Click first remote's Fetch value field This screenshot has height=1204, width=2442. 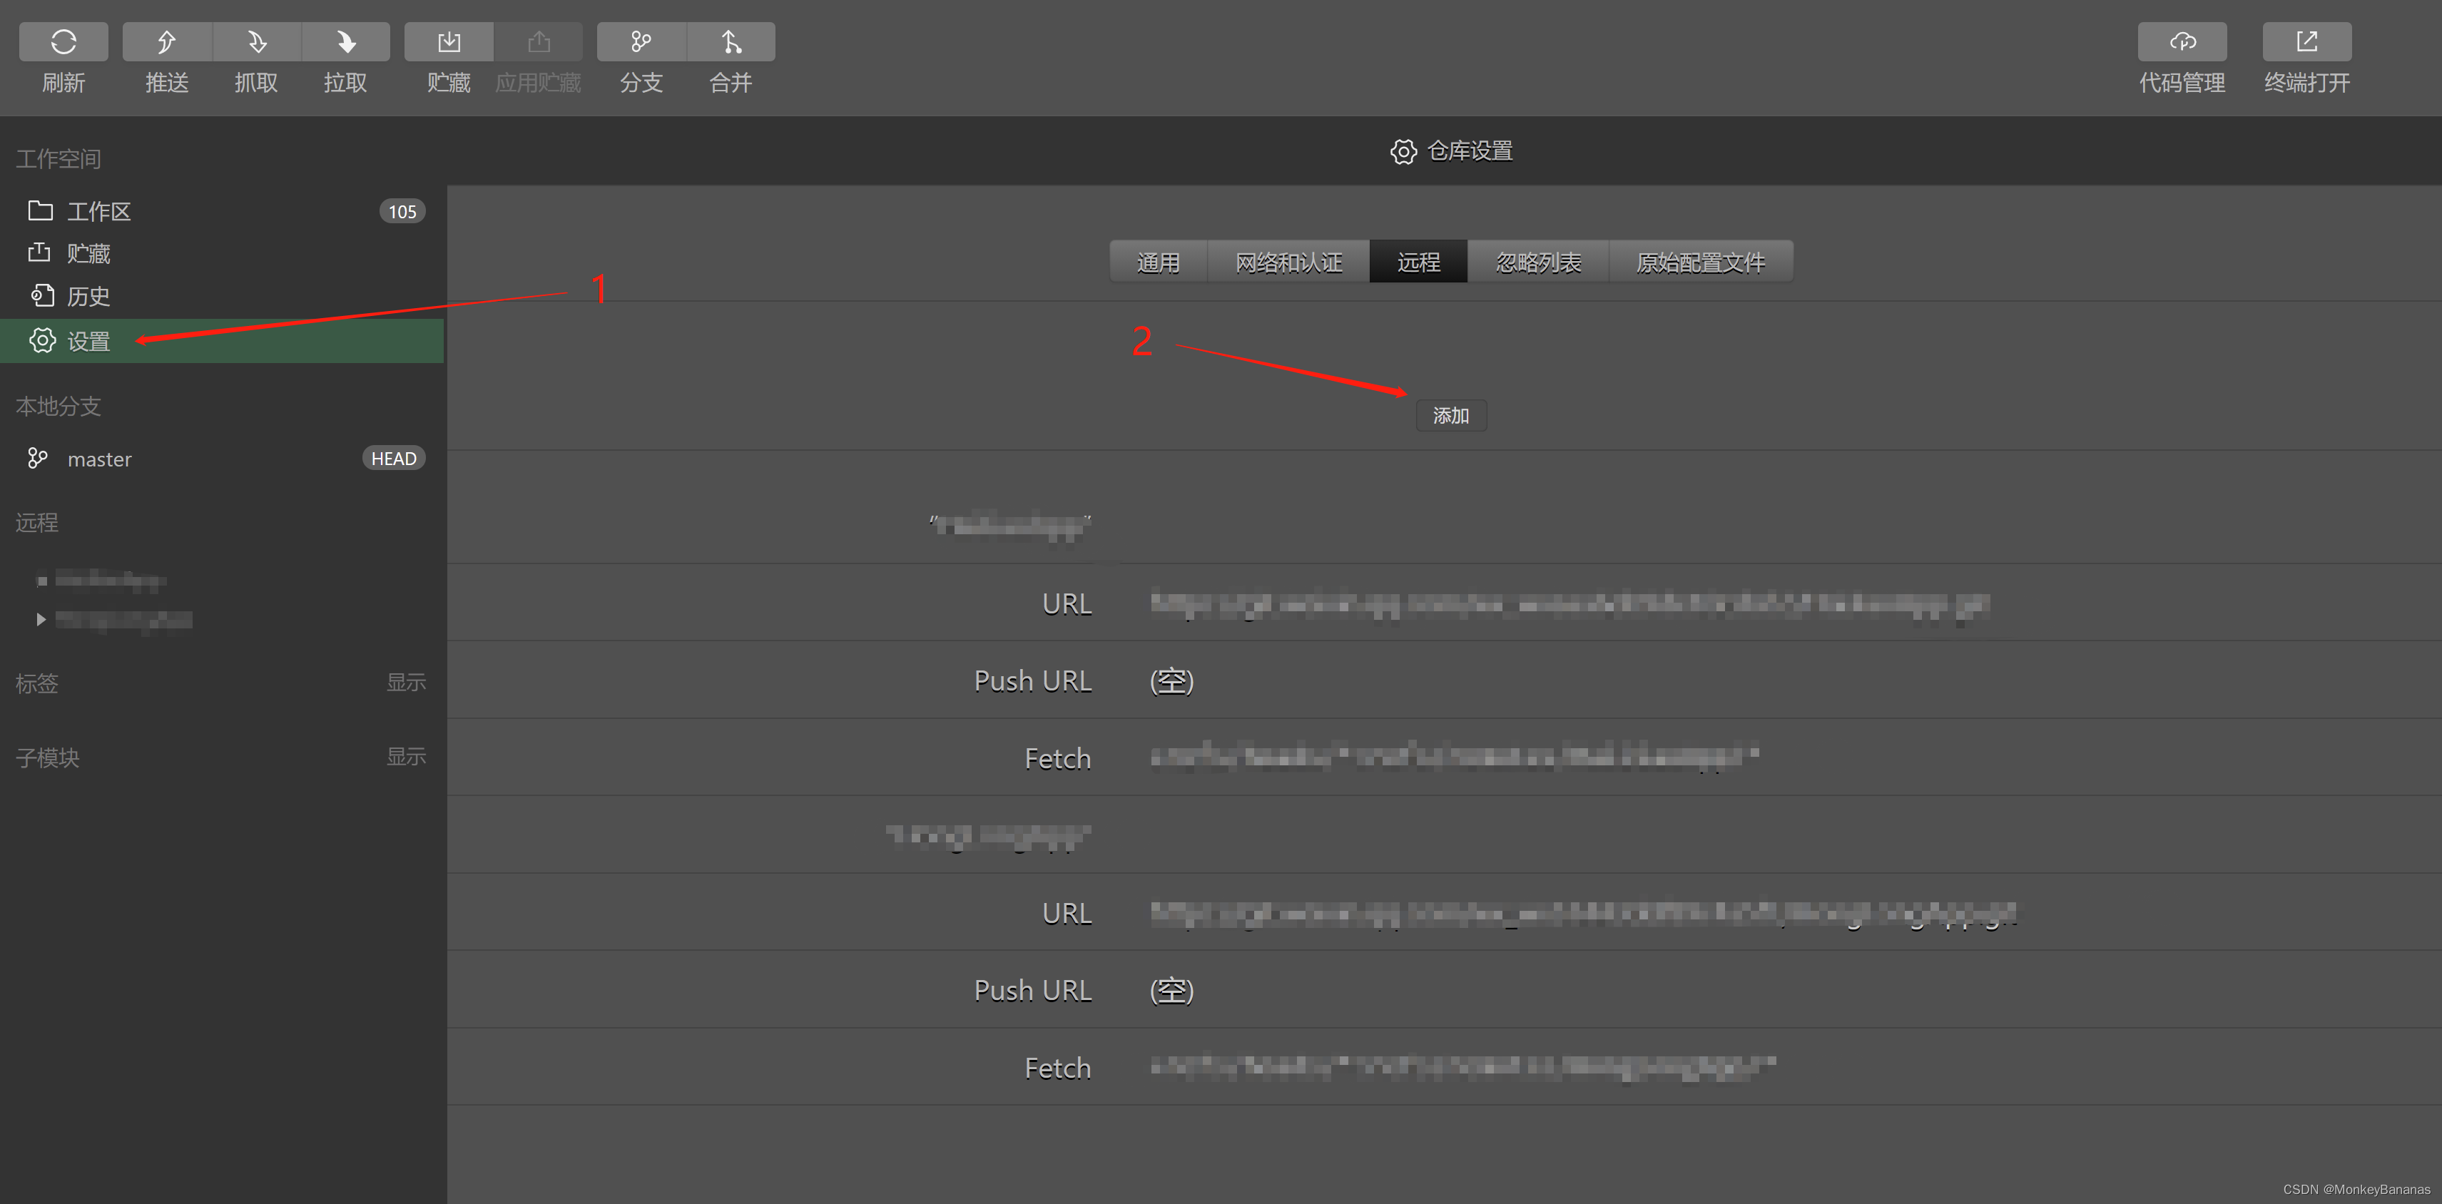(1454, 757)
